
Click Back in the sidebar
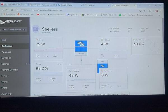click(x=4, y=40)
